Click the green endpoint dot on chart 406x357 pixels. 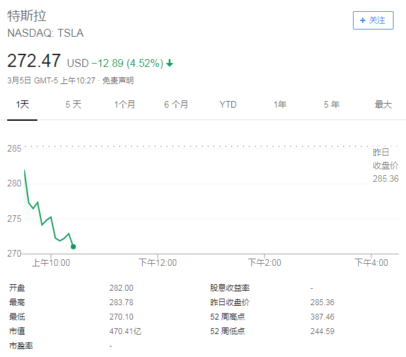click(73, 247)
